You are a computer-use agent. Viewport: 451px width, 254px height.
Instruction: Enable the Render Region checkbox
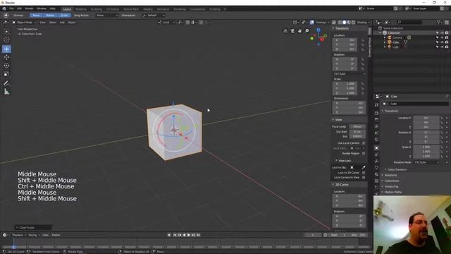[x=364, y=154]
